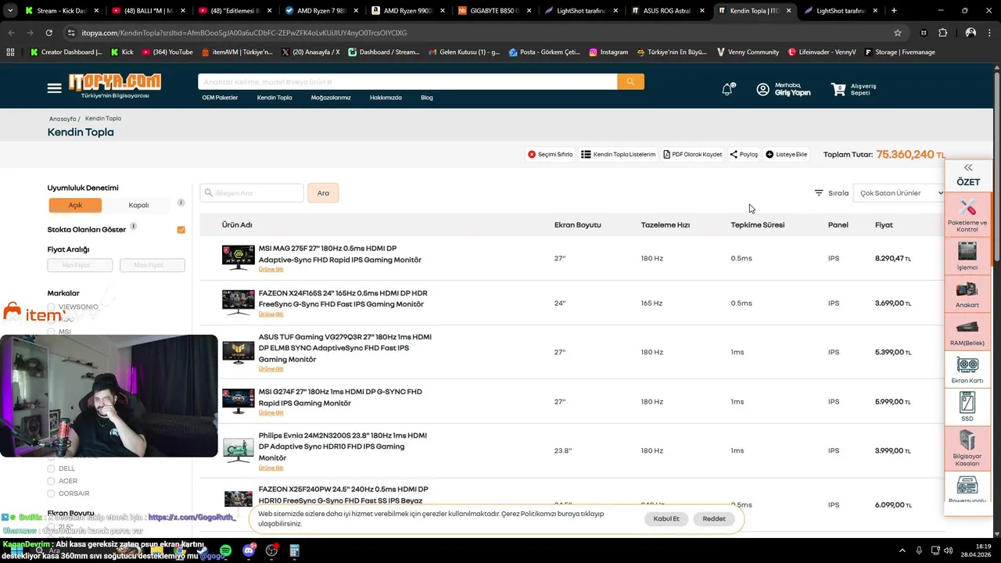Click the Paylaş share button
The height and width of the screenshot is (563, 1001).
click(x=744, y=155)
